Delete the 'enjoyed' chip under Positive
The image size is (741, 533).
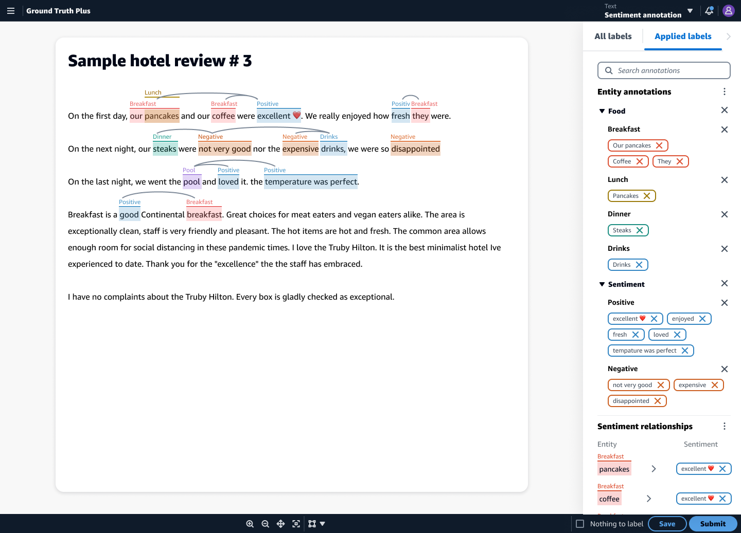702,319
